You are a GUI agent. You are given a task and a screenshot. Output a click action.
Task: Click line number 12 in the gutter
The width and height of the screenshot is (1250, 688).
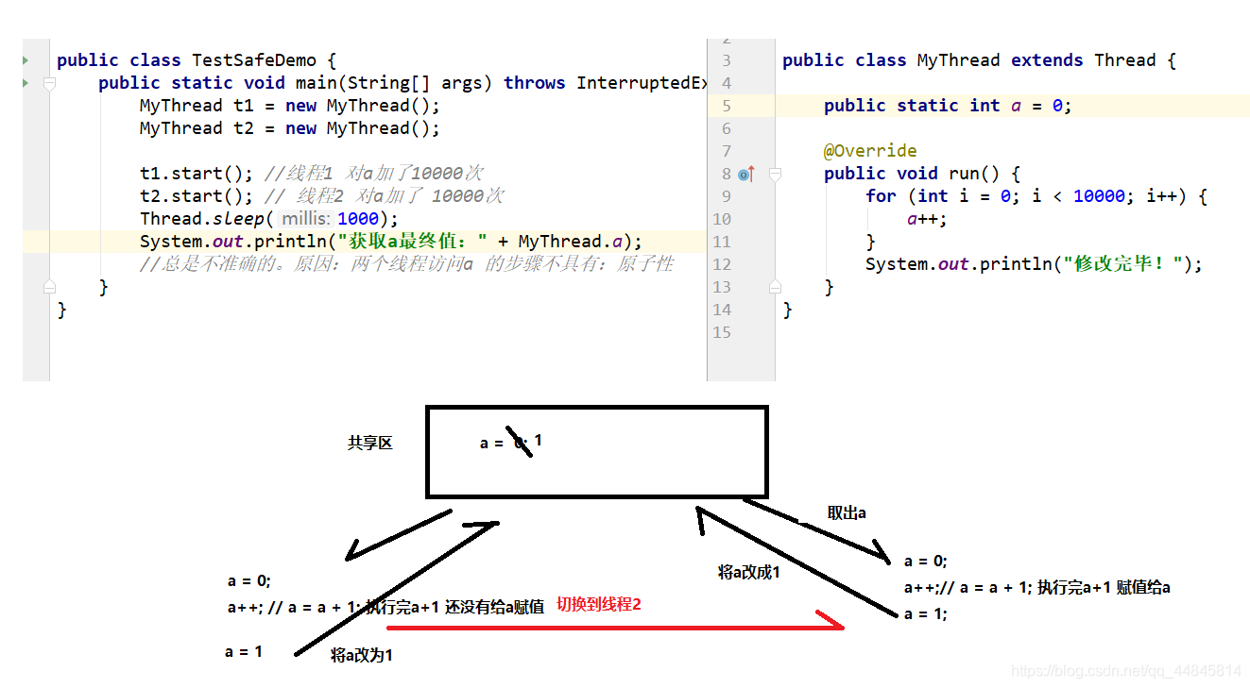(722, 264)
